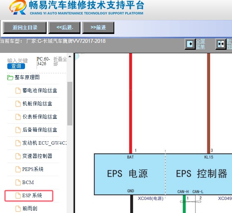Go back with <<后退 button
The image size is (232, 213).
coord(64,28)
